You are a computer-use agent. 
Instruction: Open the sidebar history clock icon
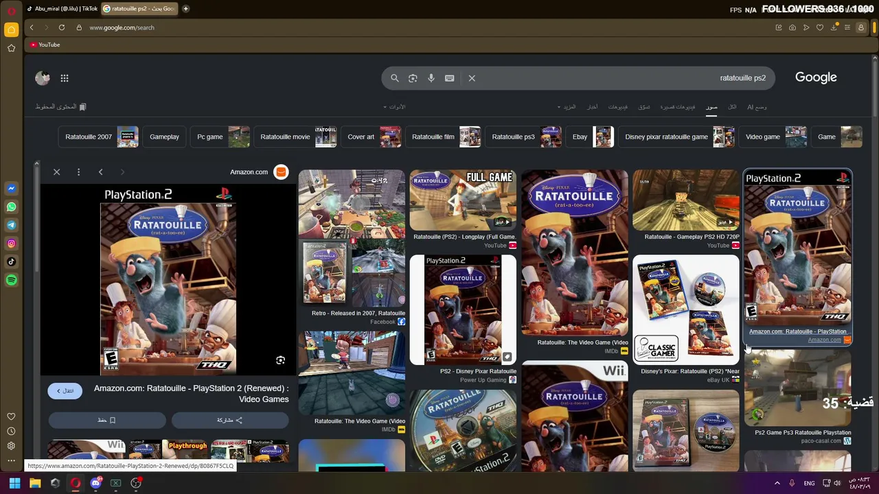click(11, 432)
